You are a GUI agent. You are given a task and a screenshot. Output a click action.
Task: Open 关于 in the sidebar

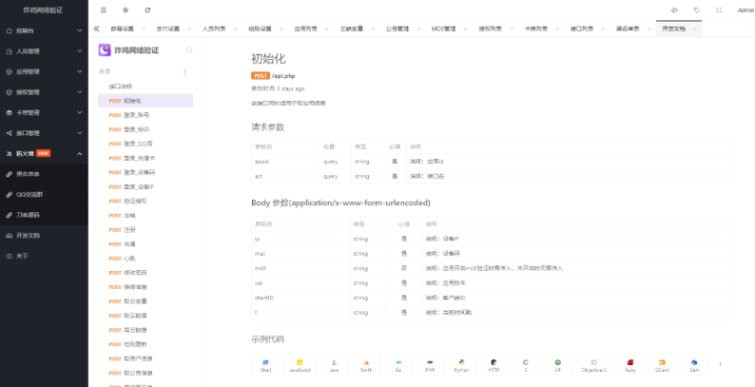click(x=44, y=256)
